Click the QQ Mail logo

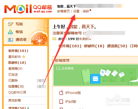coord(28,9)
